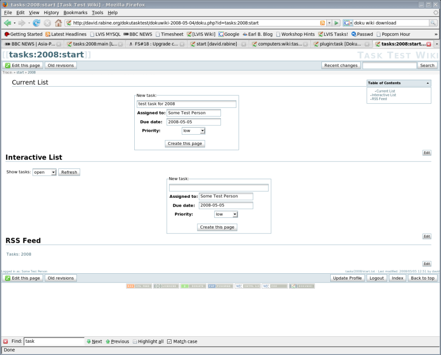Open the Tasks: 2008 RSS link
The height and width of the screenshot is (355, 441).
(x=19, y=254)
